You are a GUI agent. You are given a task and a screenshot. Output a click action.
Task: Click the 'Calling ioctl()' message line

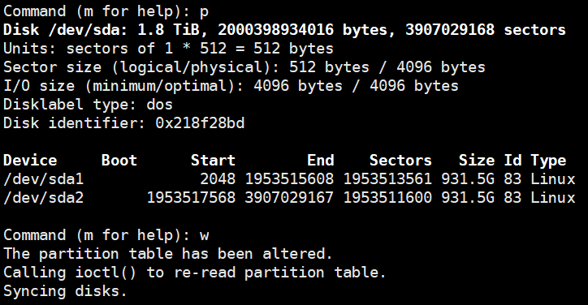[x=195, y=273]
